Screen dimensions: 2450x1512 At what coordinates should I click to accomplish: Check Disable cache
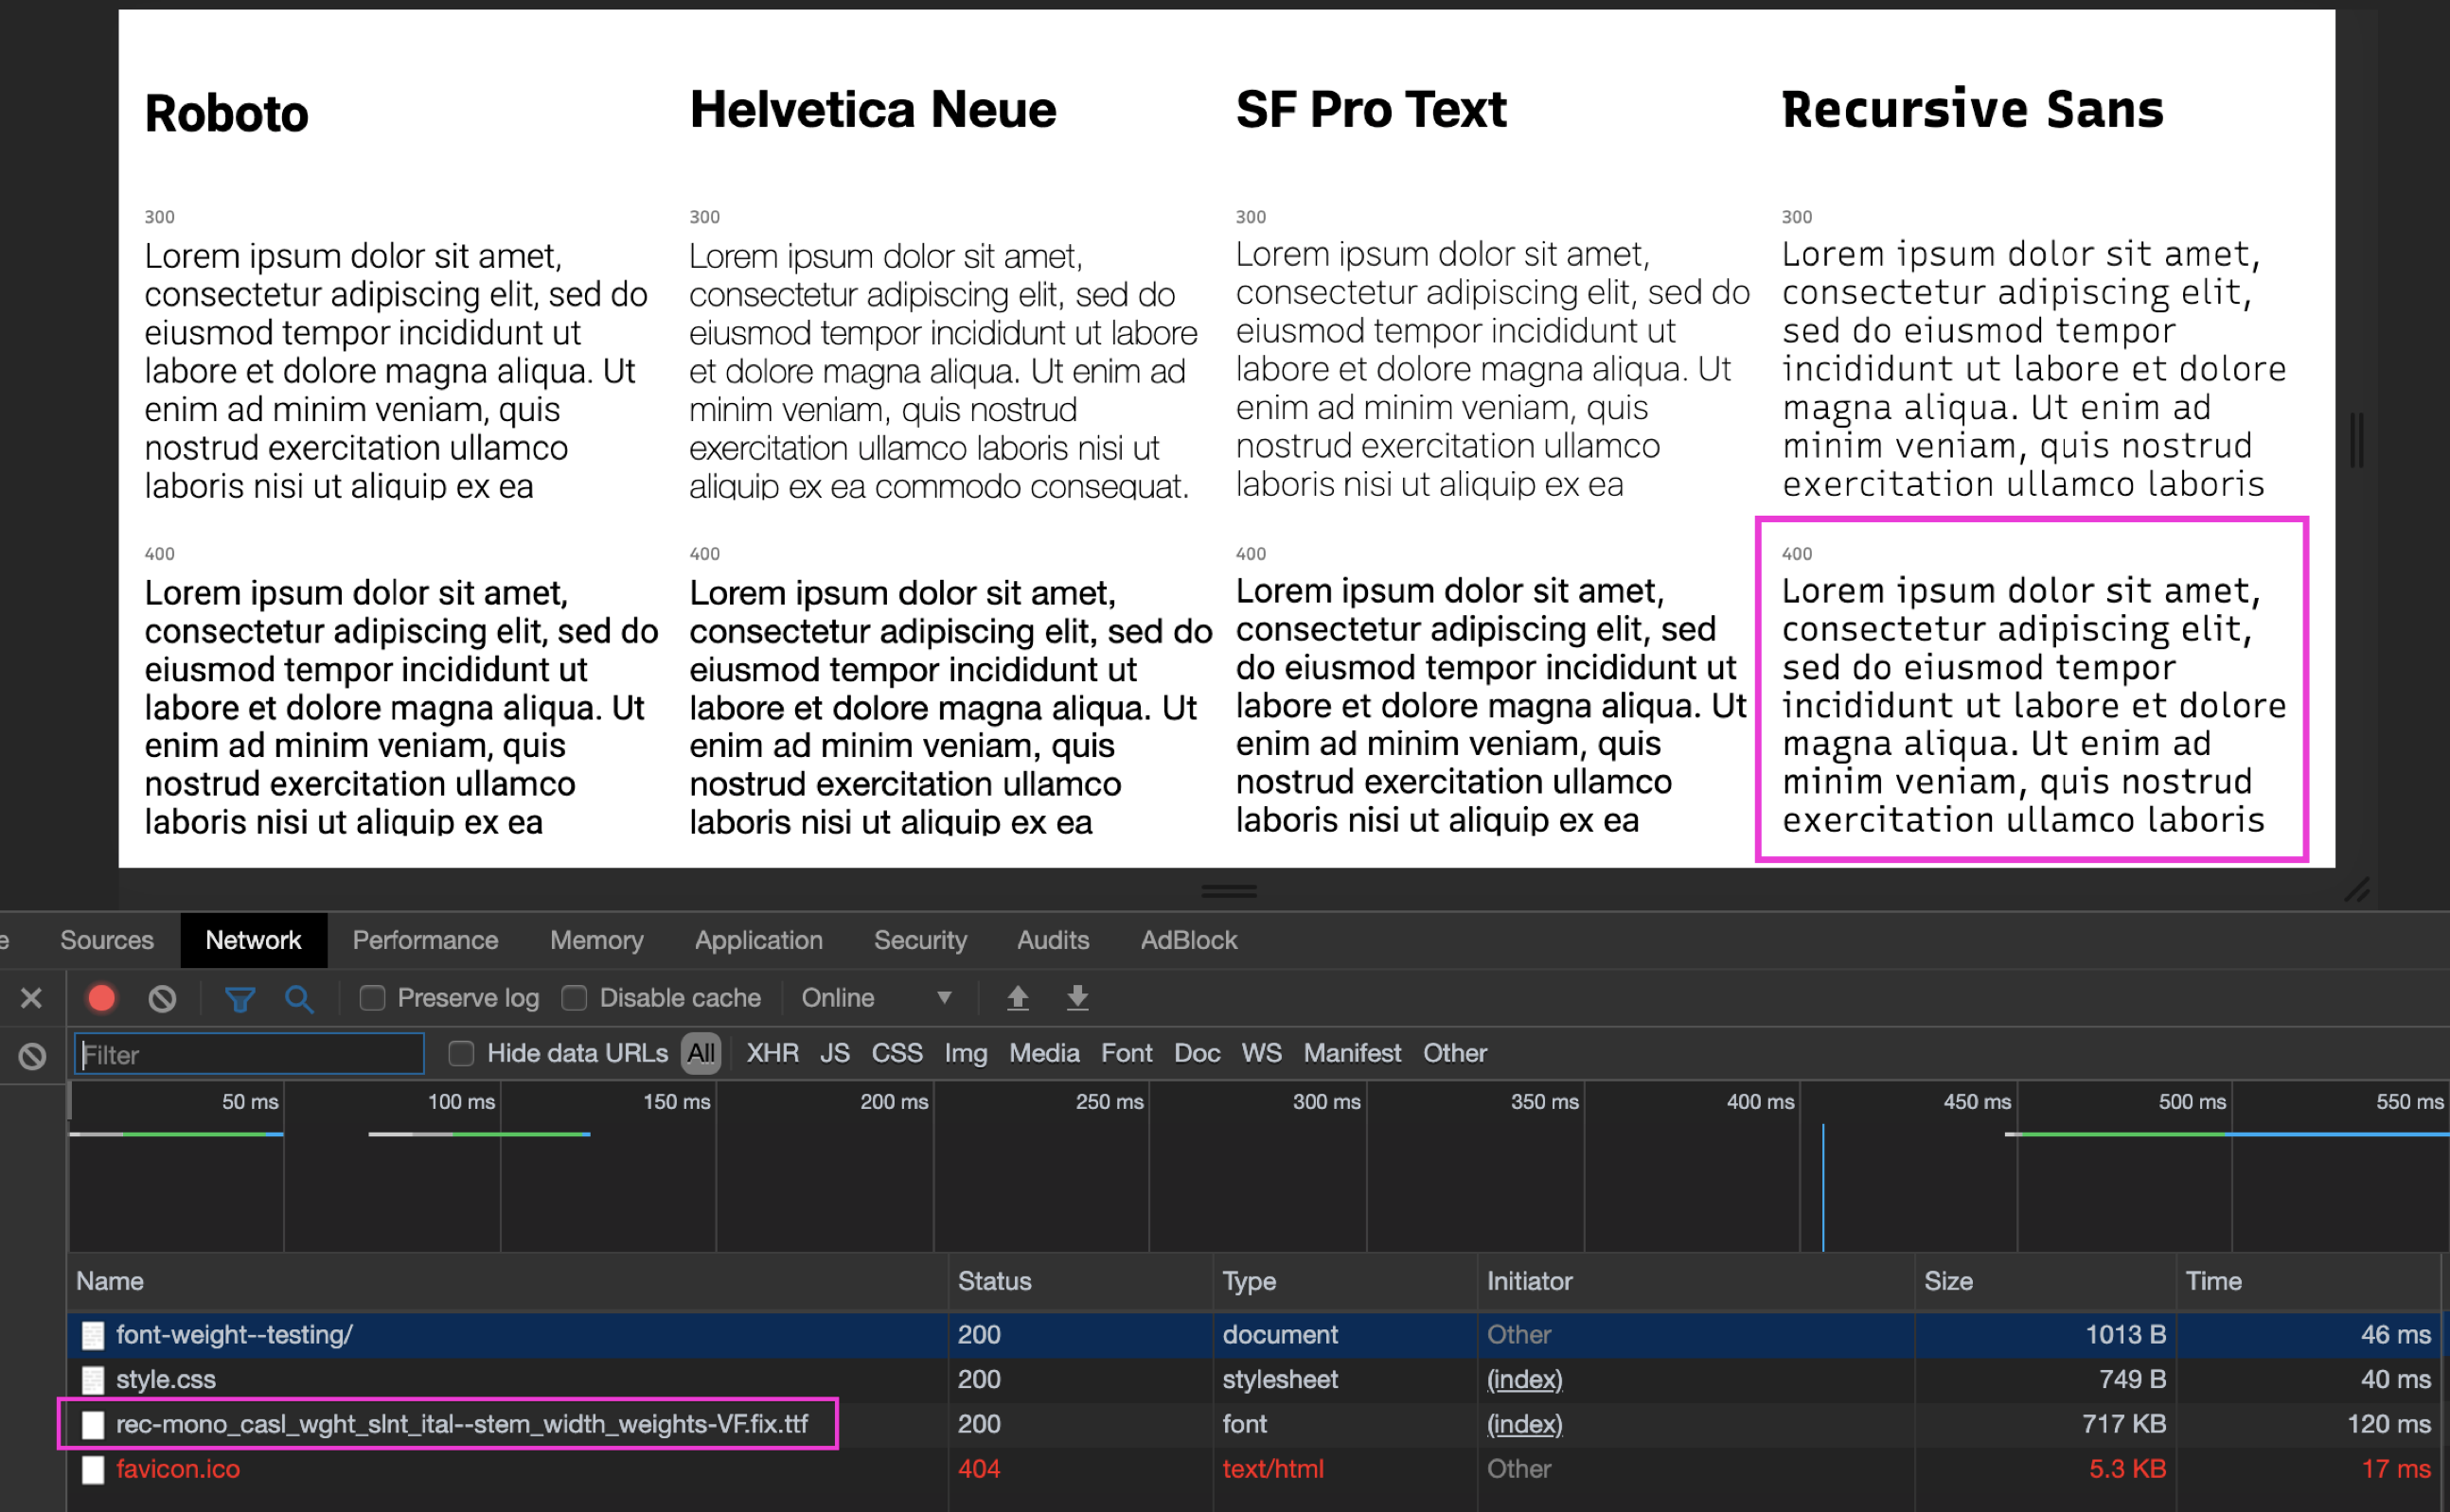(x=576, y=997)
